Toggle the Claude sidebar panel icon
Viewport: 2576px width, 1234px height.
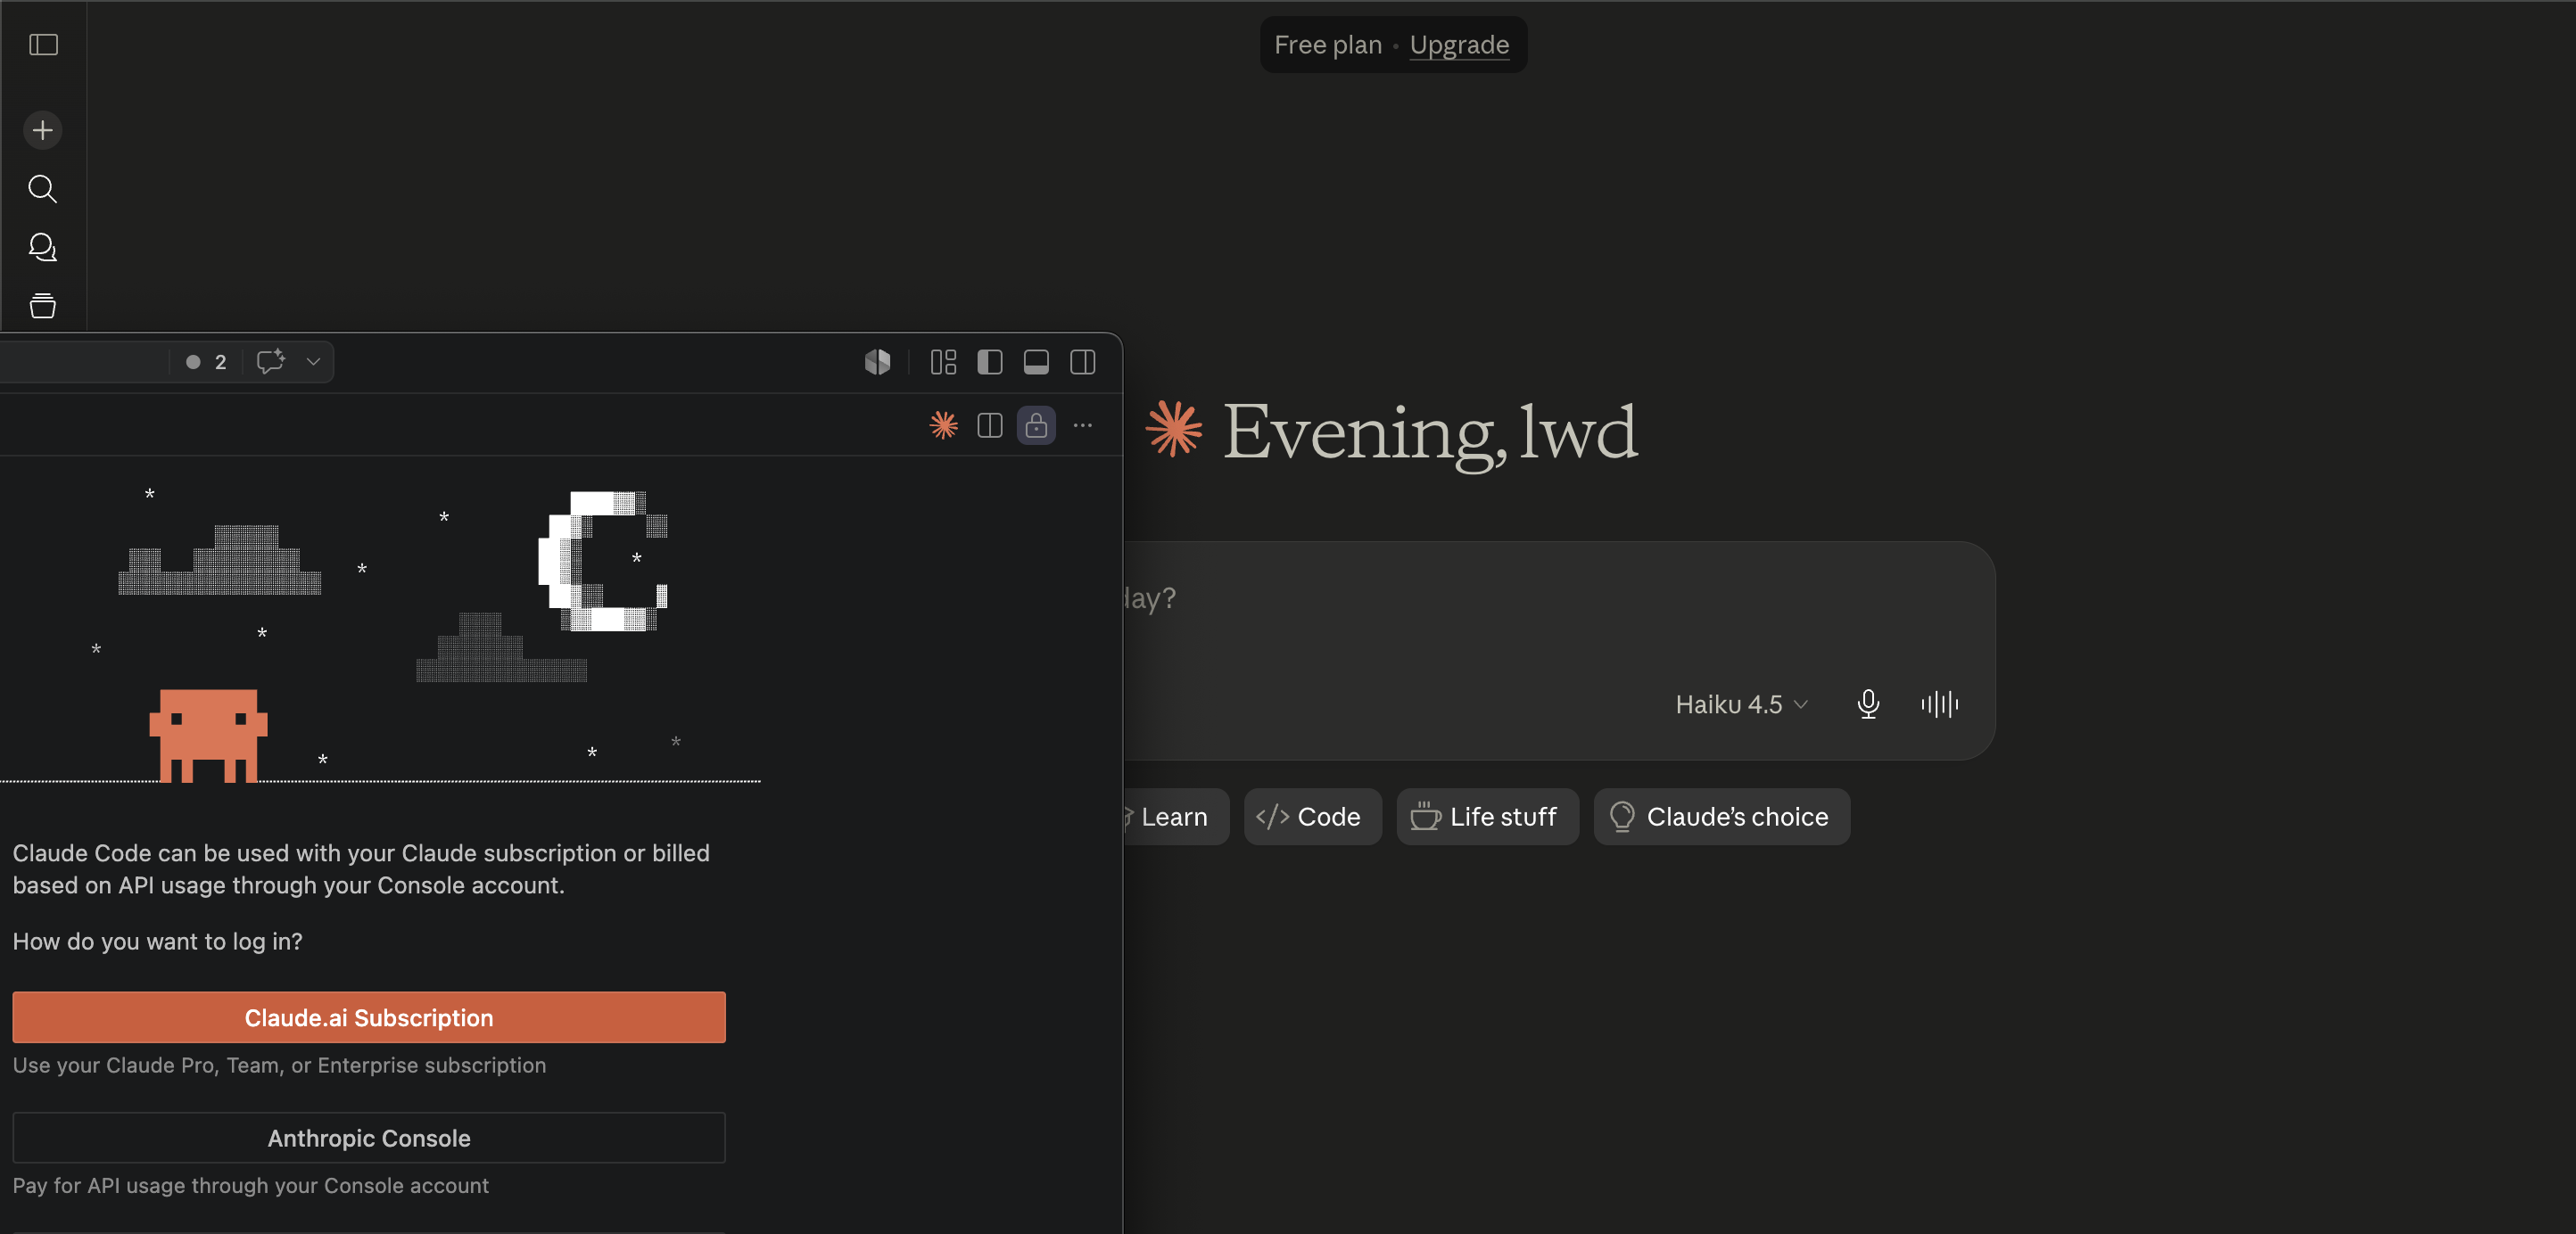coord(43,45)
